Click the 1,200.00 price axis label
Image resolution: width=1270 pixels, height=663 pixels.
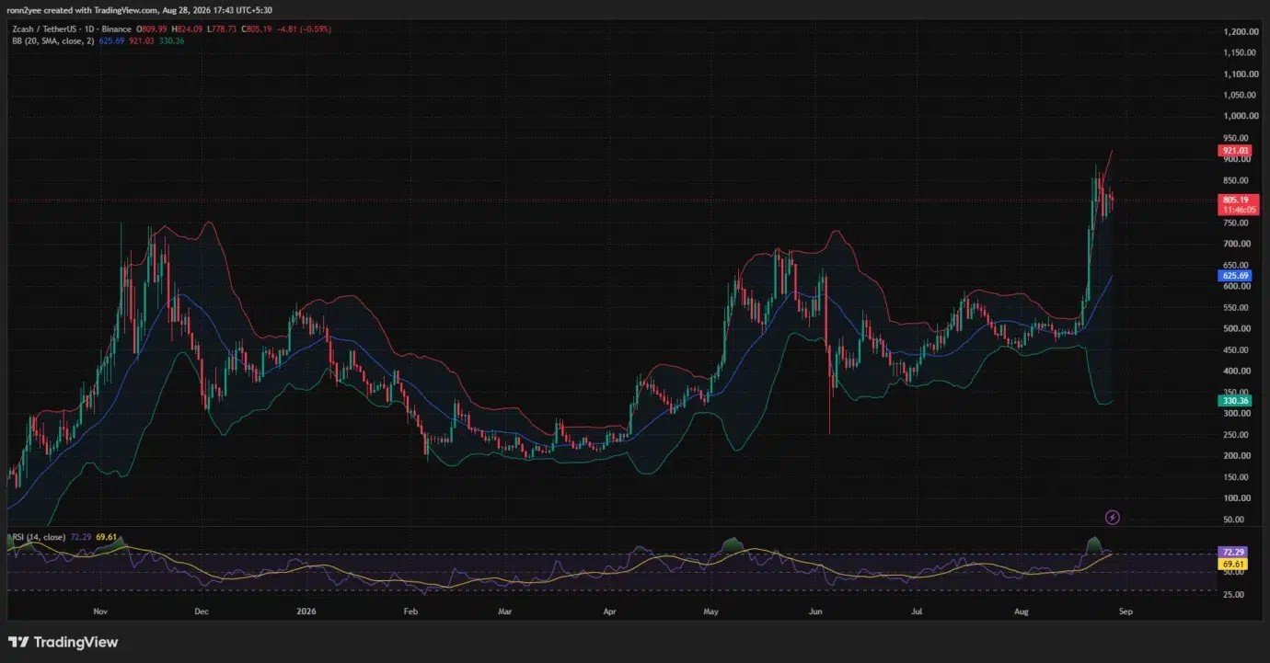coord(1241,31)
